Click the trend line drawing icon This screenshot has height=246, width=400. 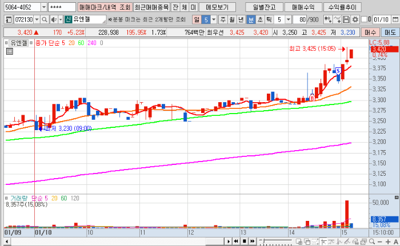(331, 241)
